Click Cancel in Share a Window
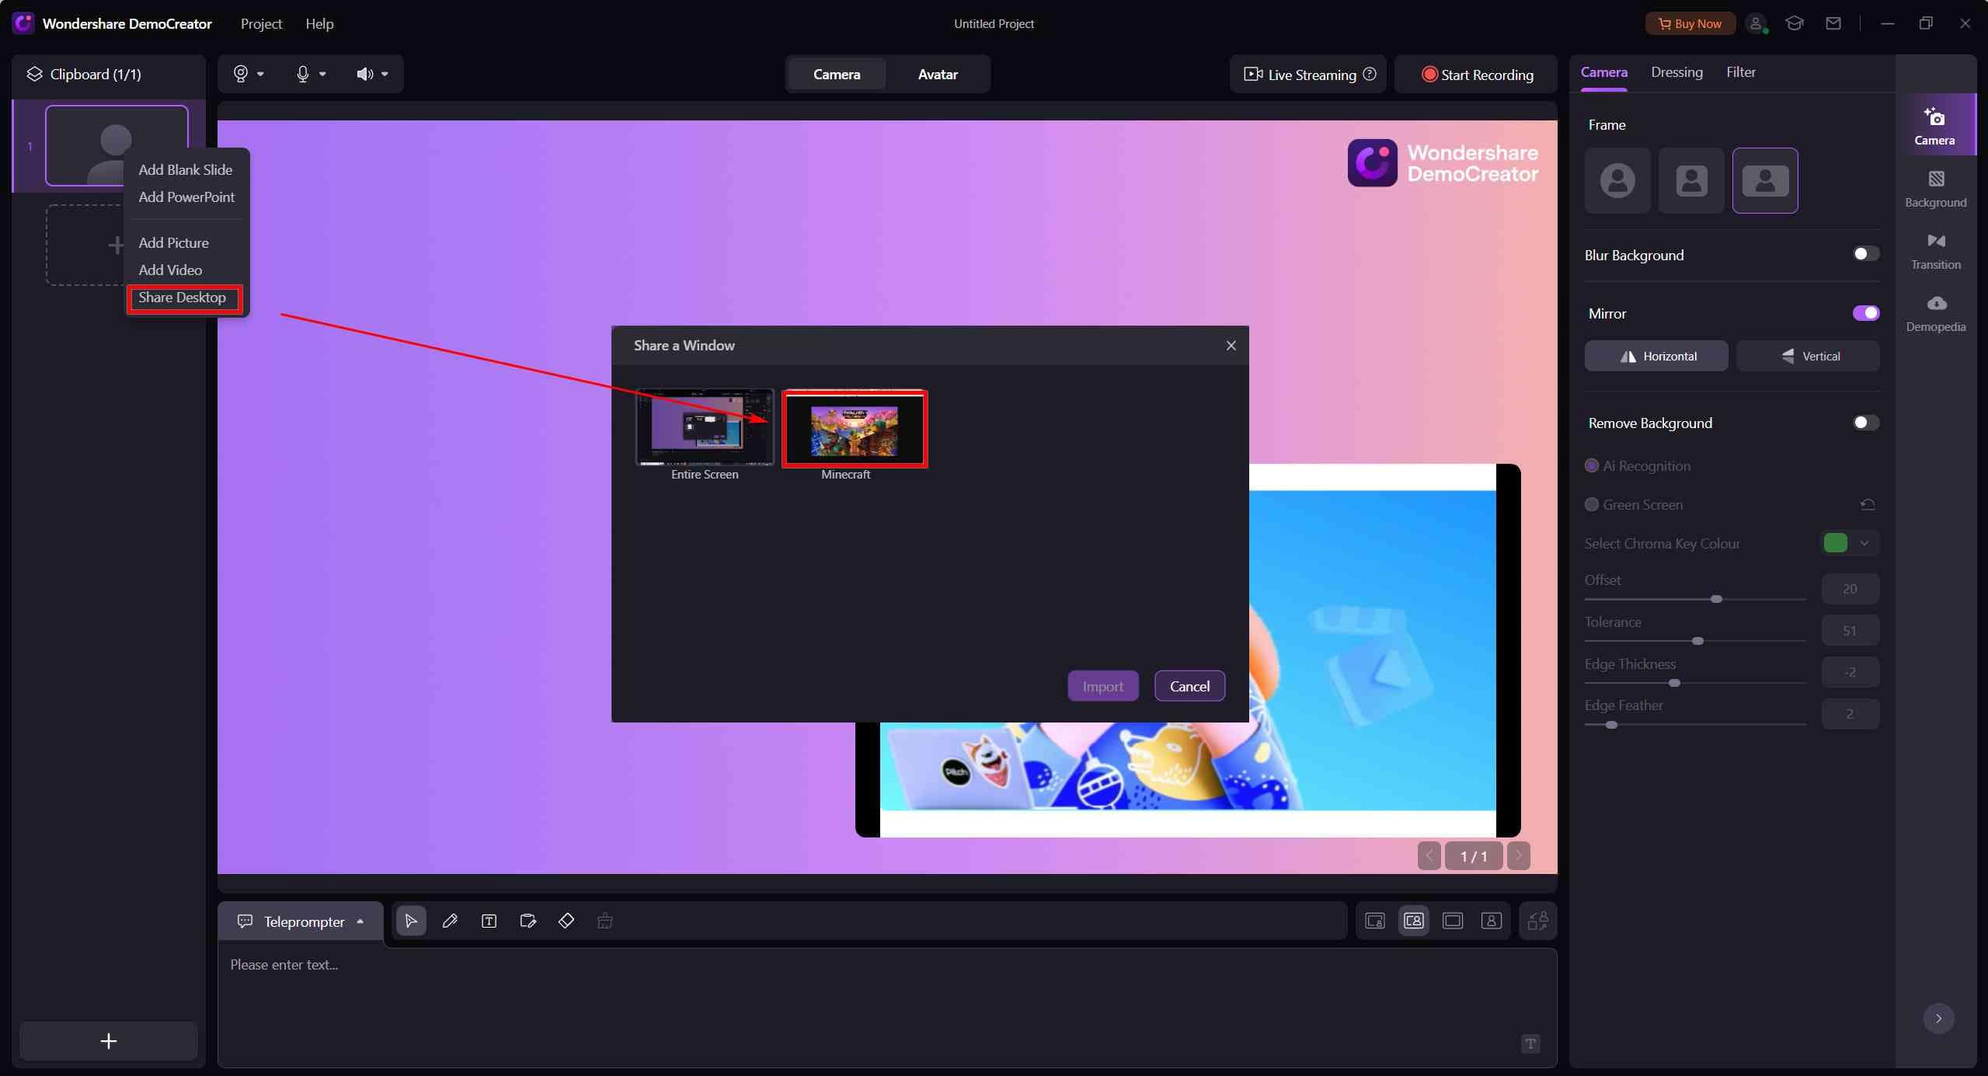This screenshot has width=1988, height=1076. 1189,686
